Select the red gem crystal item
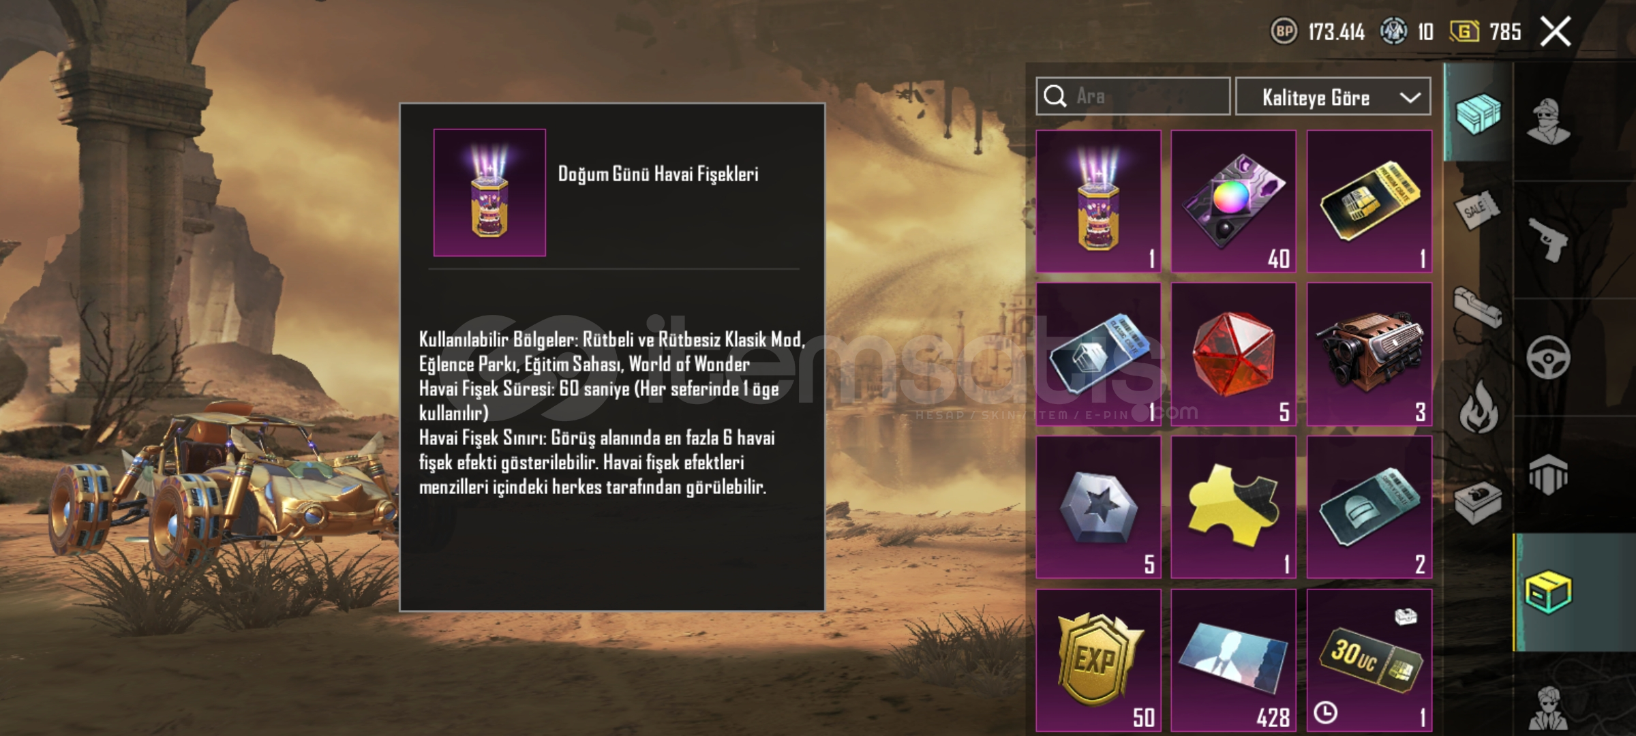The height and width of the screenshot is (736, 1636). click(1233, 354)
